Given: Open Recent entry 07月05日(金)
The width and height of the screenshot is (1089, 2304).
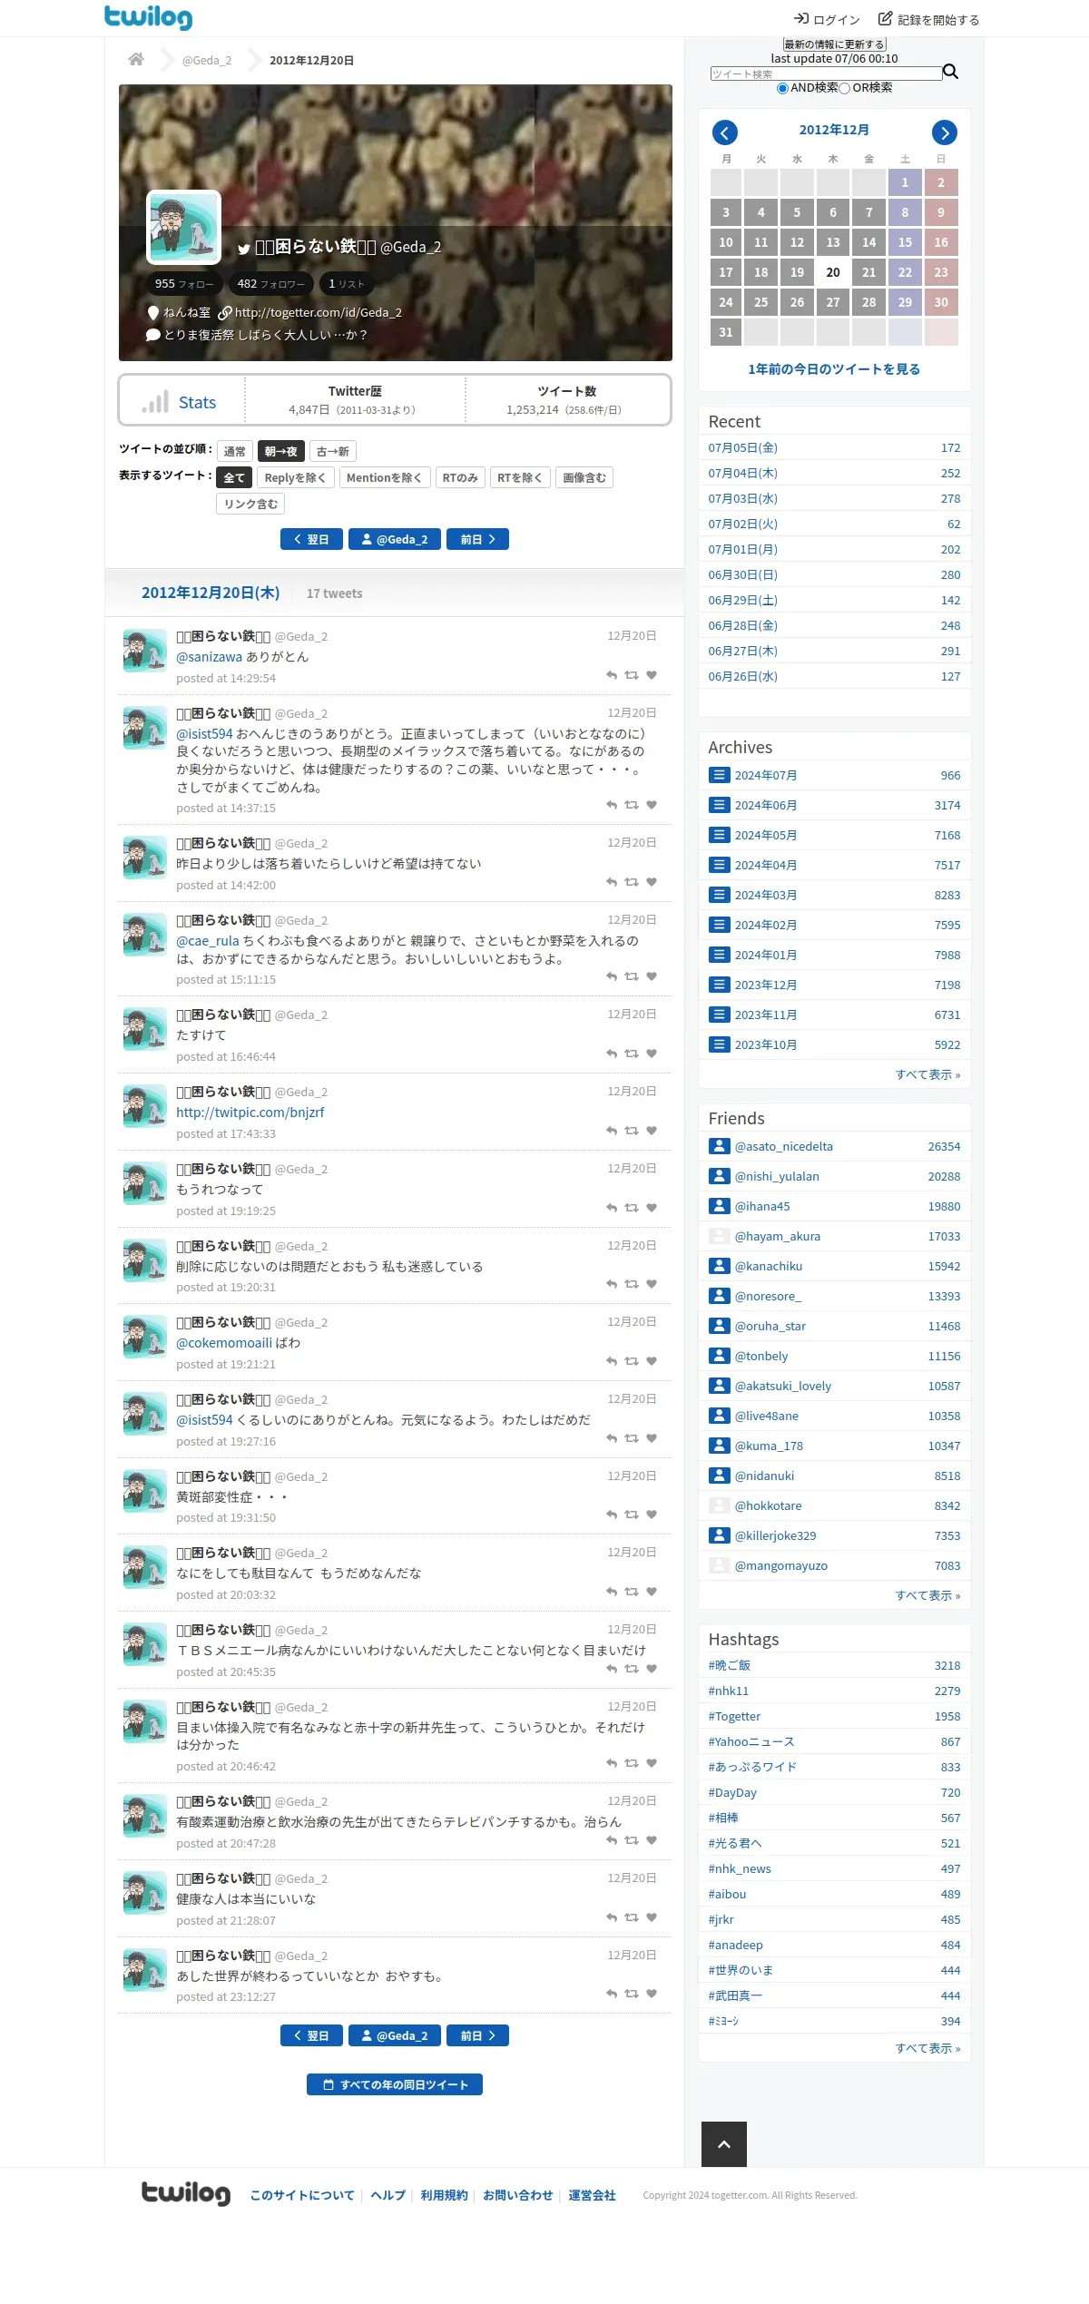Looking at the screenshot, I should click(743, 447).
